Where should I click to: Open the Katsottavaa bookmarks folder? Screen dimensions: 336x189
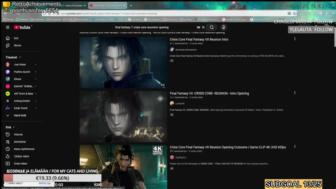click(x=81, y=19)
